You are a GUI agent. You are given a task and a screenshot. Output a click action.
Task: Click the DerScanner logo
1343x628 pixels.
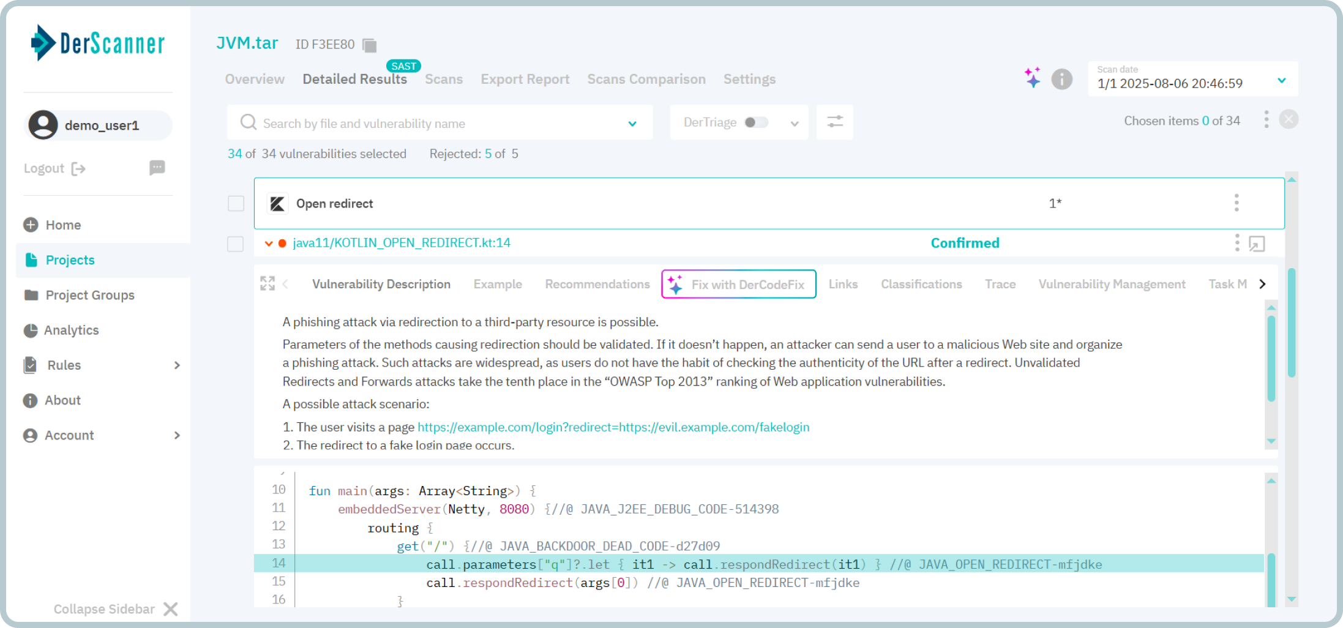click(x=98, y=43)
